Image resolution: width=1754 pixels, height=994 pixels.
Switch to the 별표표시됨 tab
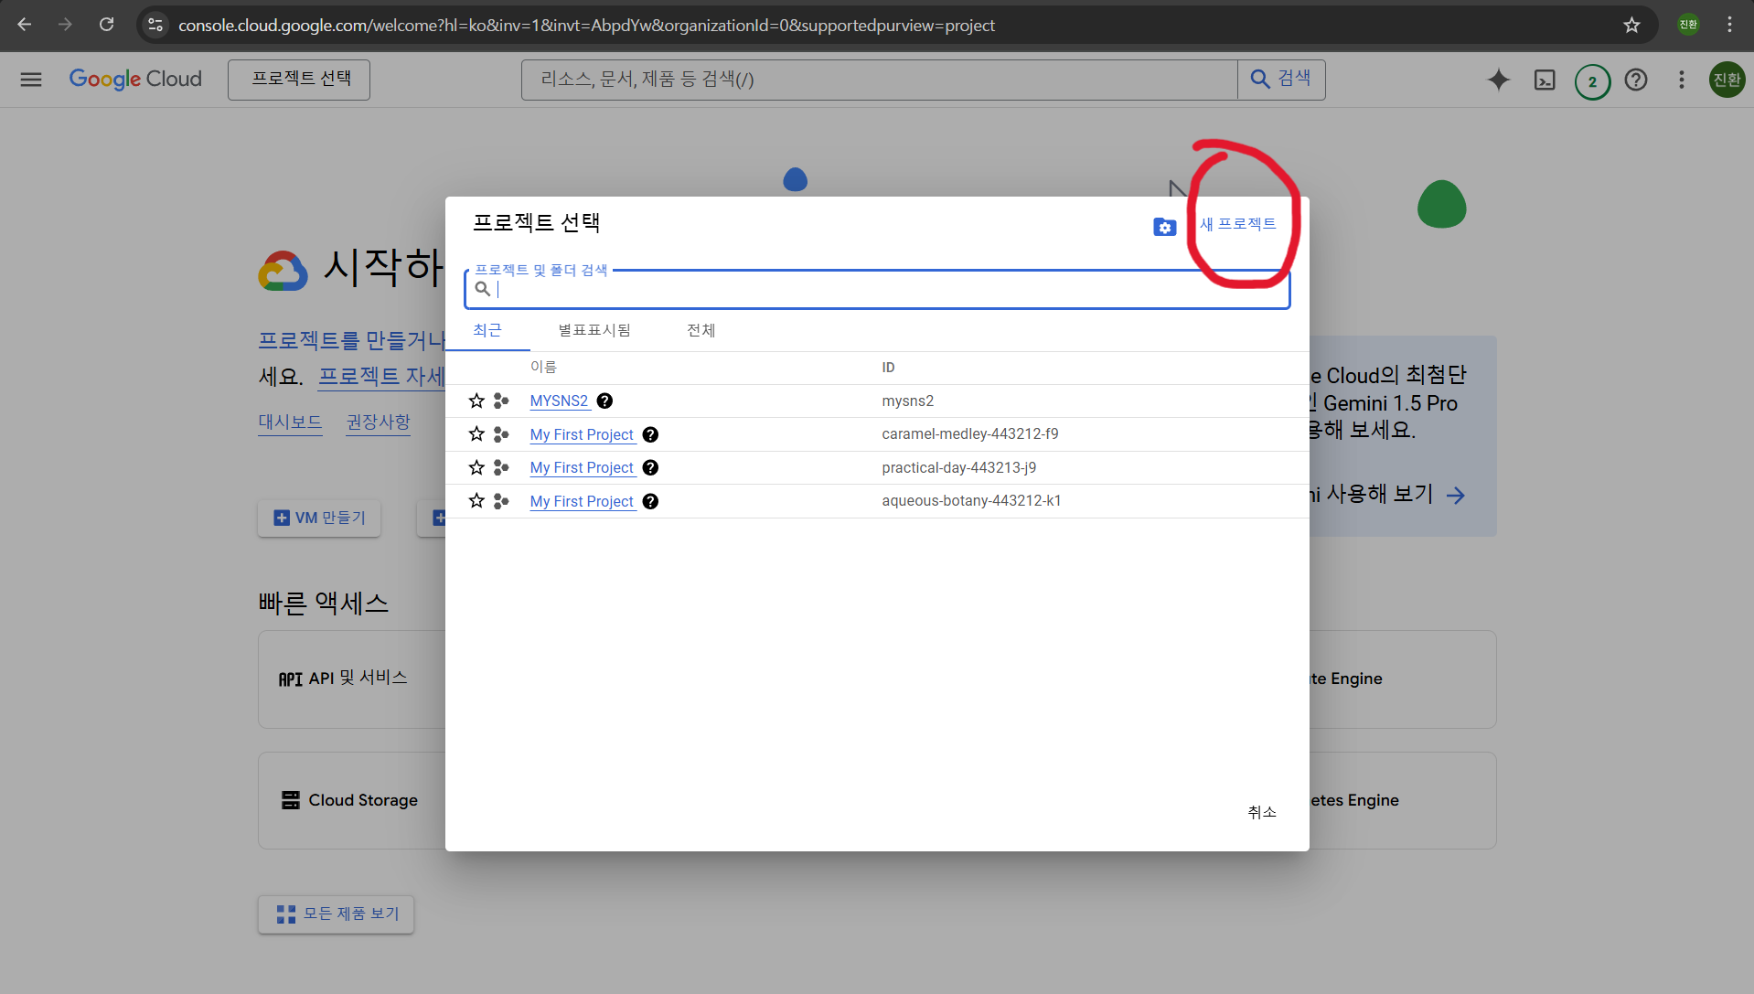(x=594, y=330)
